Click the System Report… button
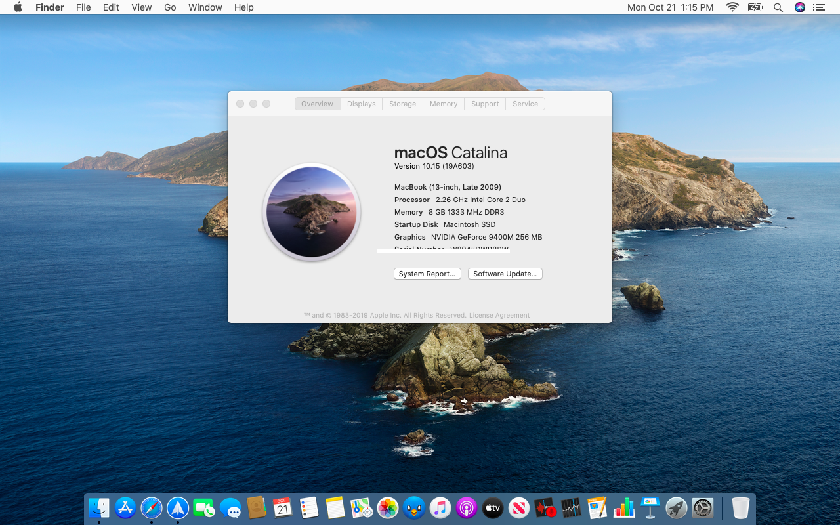 [x=428, y=274]
